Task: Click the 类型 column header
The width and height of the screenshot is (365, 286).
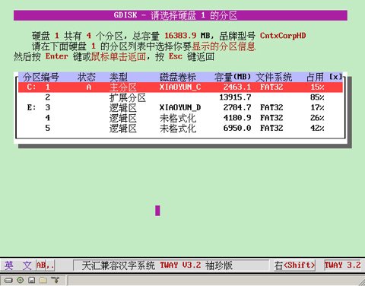Action: 119,77
